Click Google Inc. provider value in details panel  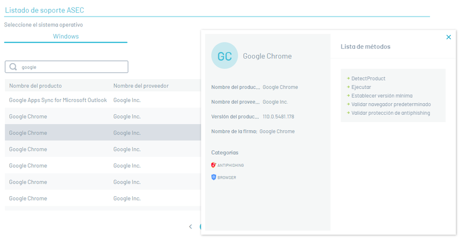[275, 102]
